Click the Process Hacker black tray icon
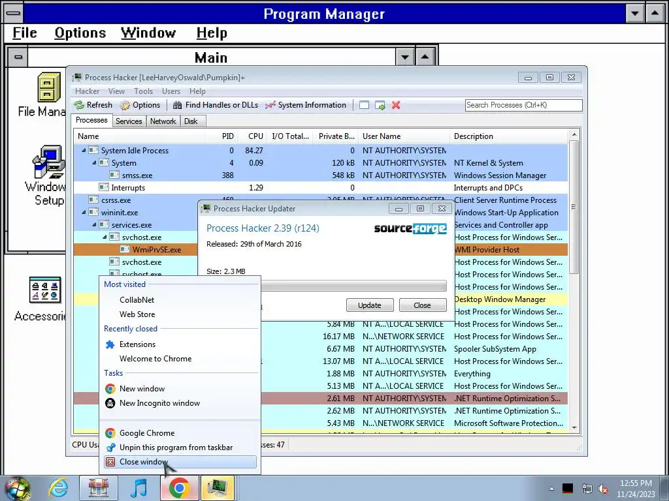The image size is (669, 501). (568, 489)
